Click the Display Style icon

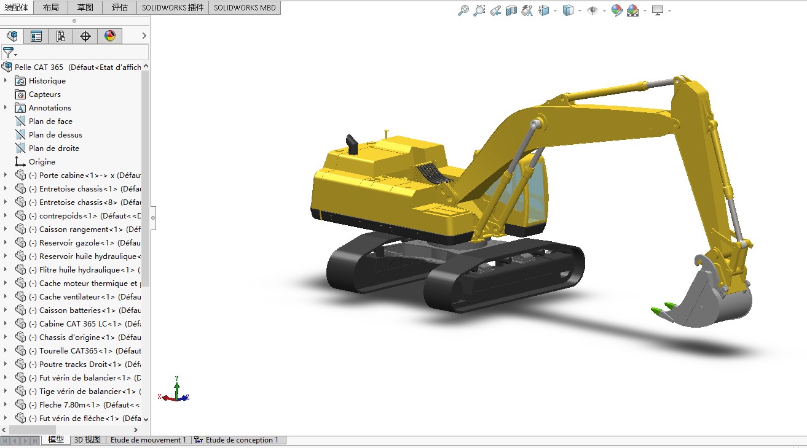[x=569, y=10]
